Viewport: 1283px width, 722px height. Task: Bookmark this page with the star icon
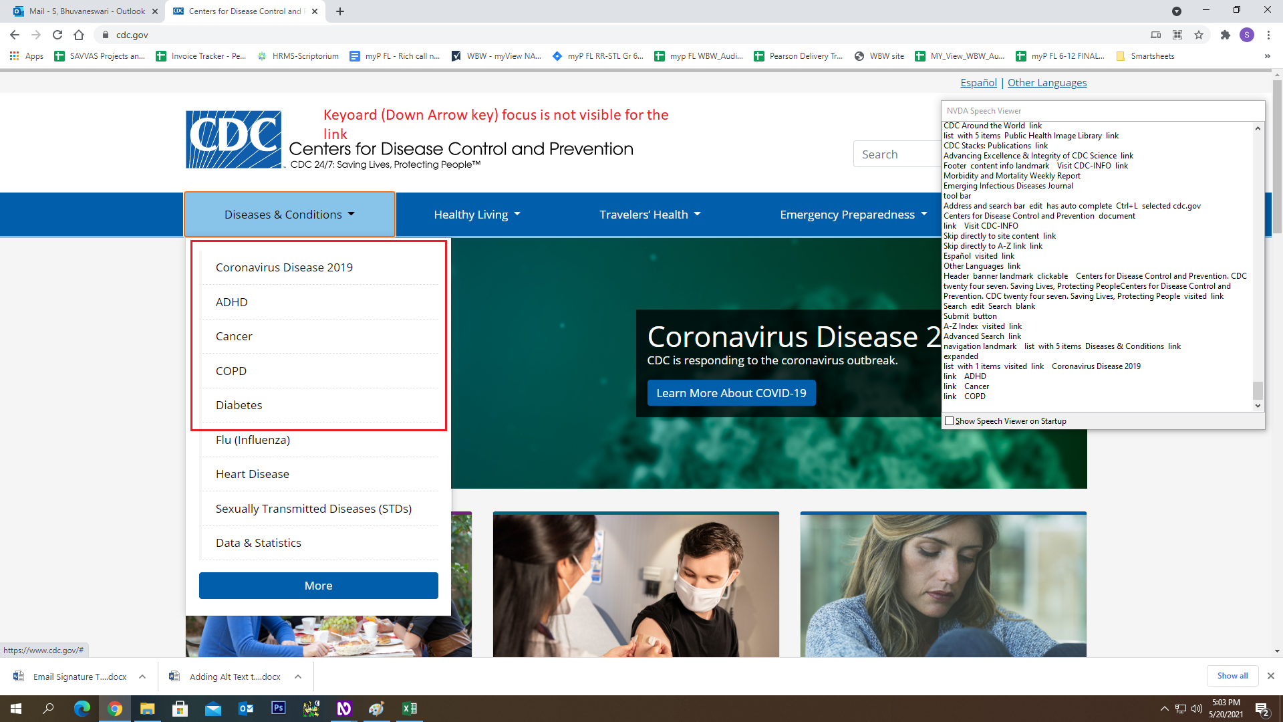point(1199,35)
